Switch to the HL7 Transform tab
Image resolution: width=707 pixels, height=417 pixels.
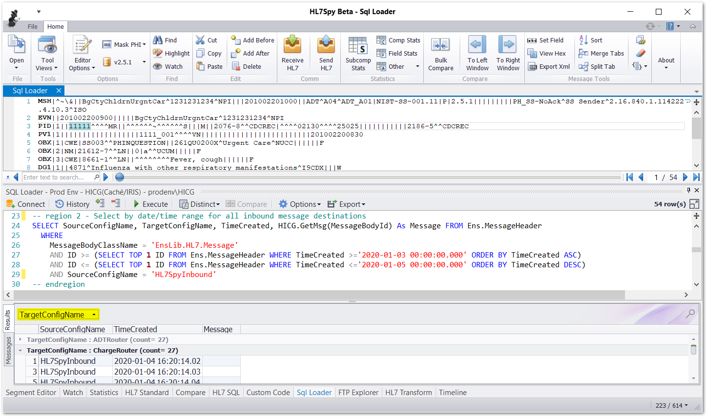coord(408,392)
